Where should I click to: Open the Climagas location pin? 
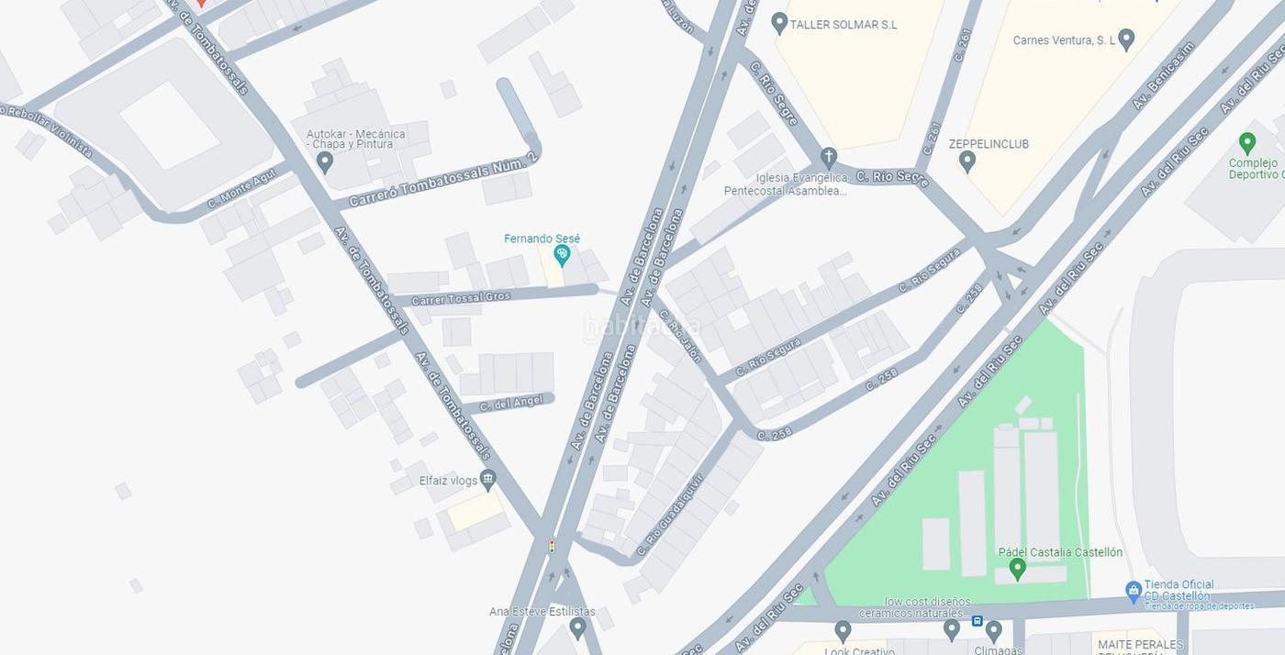tap(993, 631)
